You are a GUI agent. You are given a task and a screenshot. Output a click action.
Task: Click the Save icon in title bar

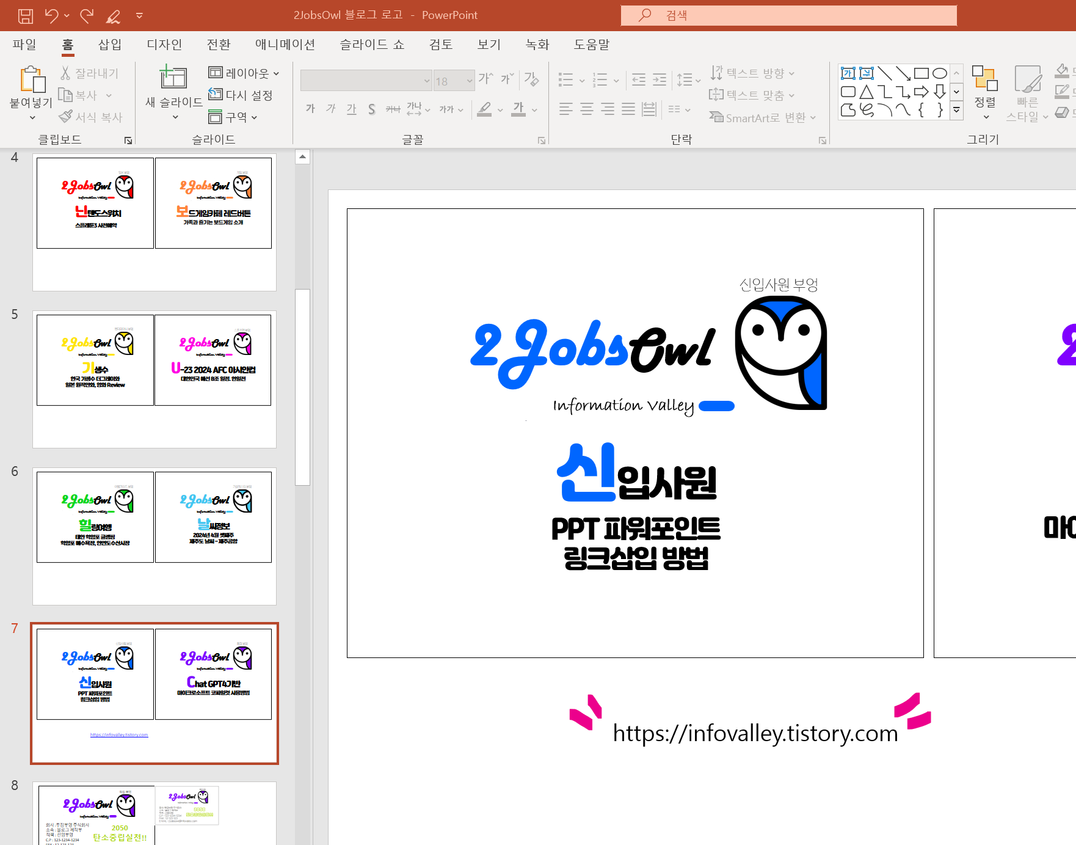(x=26, y=16)
